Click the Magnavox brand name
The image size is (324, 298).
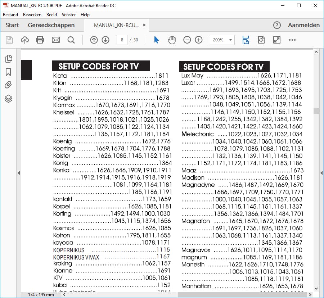click(196, 250)
